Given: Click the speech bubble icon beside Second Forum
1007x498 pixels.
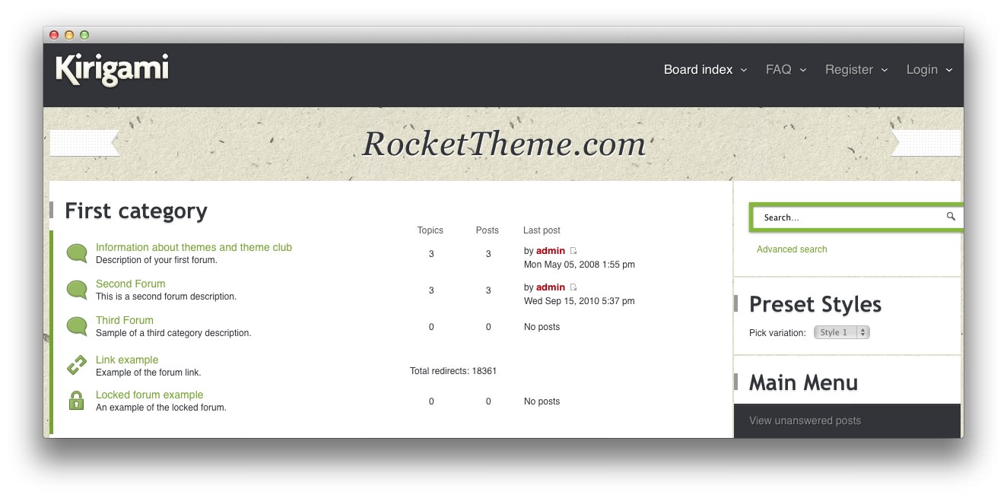Looking at the screenshot, I should pos(77,290).
